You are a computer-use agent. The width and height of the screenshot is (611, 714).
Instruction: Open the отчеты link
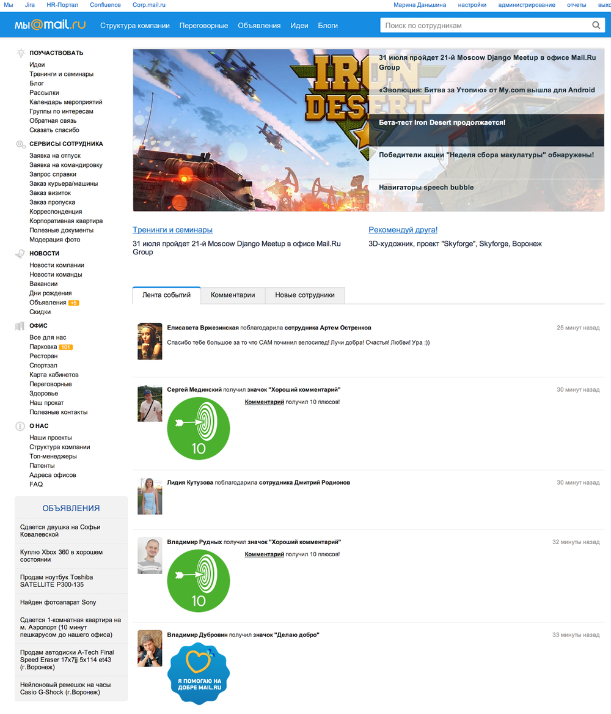tap(576, 5)
